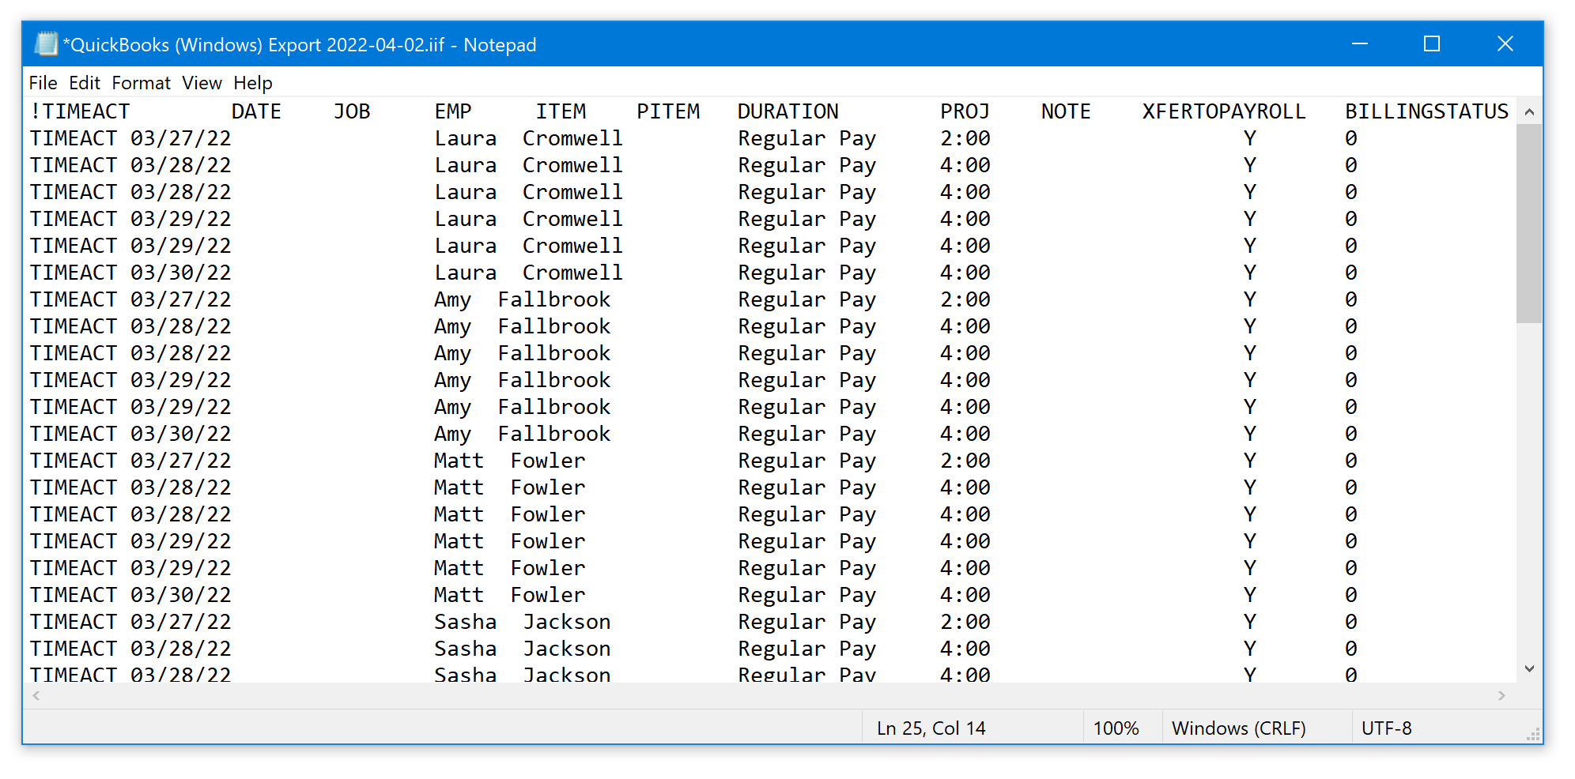Click the 'EMP' column header

453,111
